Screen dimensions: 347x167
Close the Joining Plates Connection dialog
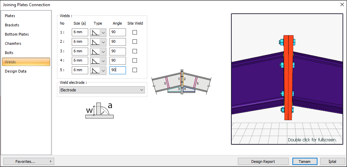[x=342, y=5]
